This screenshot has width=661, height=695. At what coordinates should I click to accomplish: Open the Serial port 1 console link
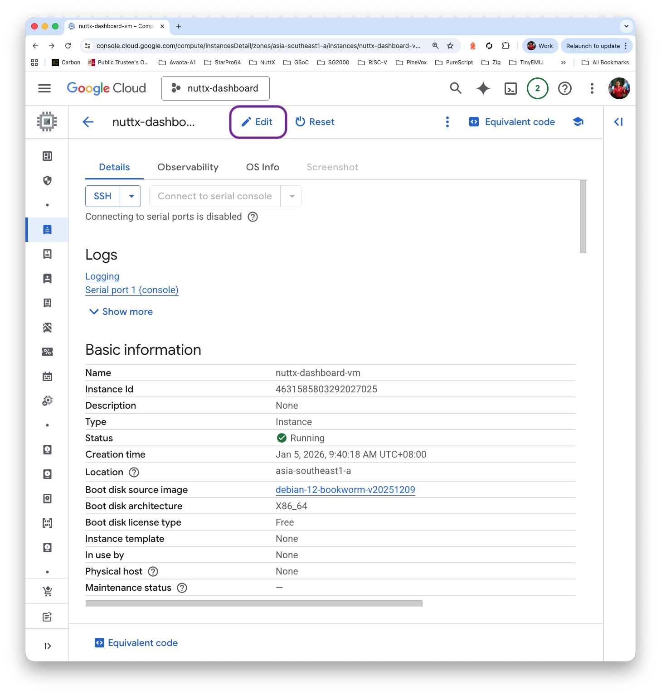click(x=131, y=290)
